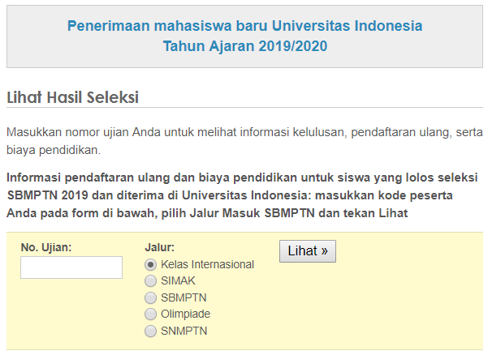Image resolution: width=488 pixels, height=355 pixels.
Task: Click the 'SNMPTN' option label text
Action: [x=184, y=331]
